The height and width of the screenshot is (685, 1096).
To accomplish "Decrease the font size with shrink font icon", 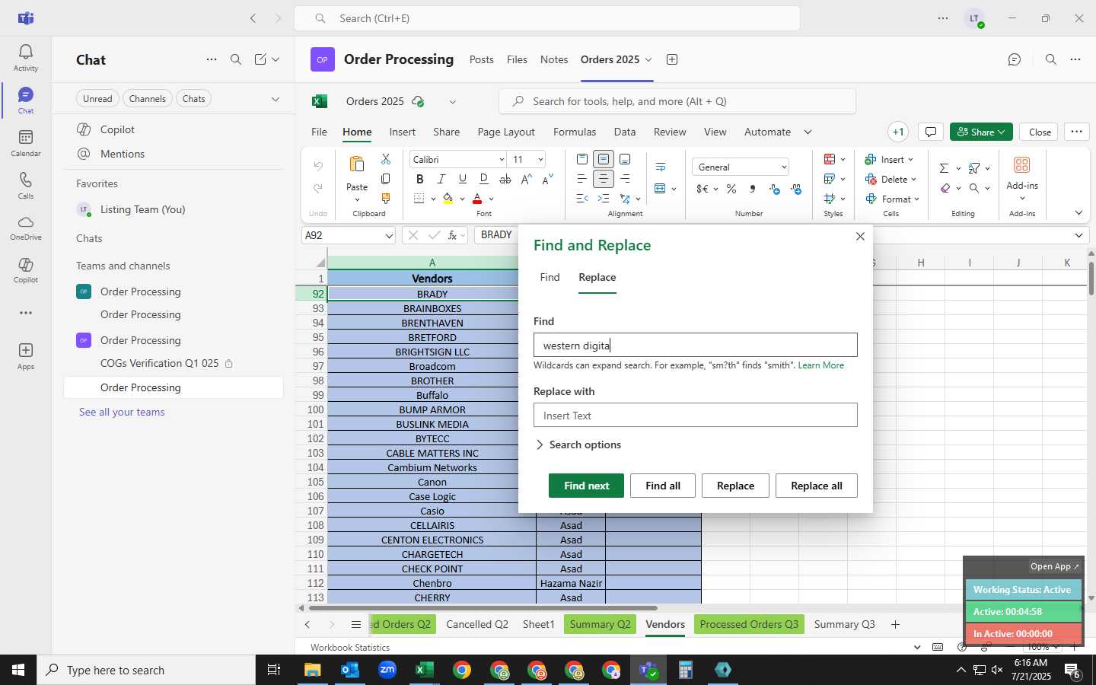I will coord(547,179).
